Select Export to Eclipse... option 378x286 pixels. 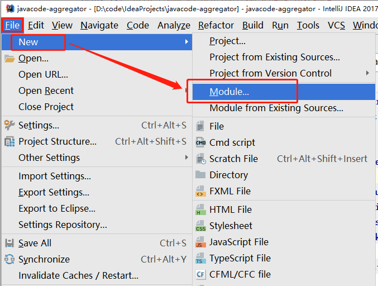(x=56, y=208)
